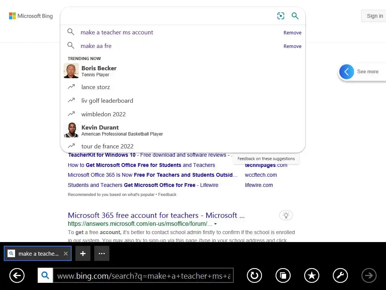
Task: Remove 'make aa fre' history entry
Action: [292, 46]
